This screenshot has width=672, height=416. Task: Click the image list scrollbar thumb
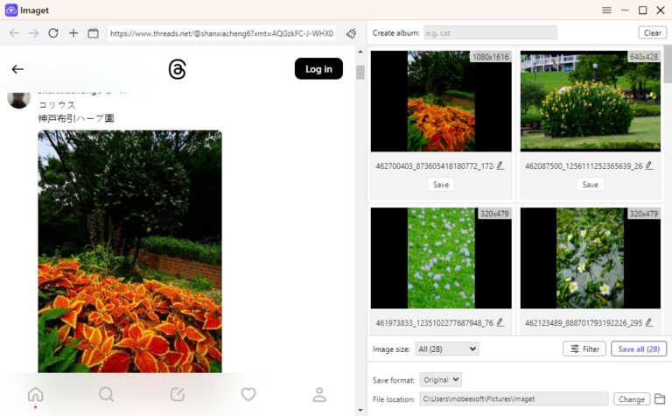(x=668, y=64)
